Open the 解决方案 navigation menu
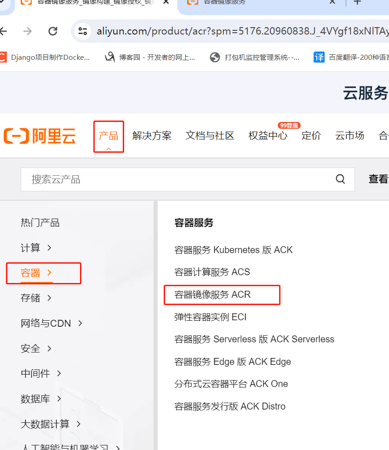The image size is (389, 450). click(152, 135)
